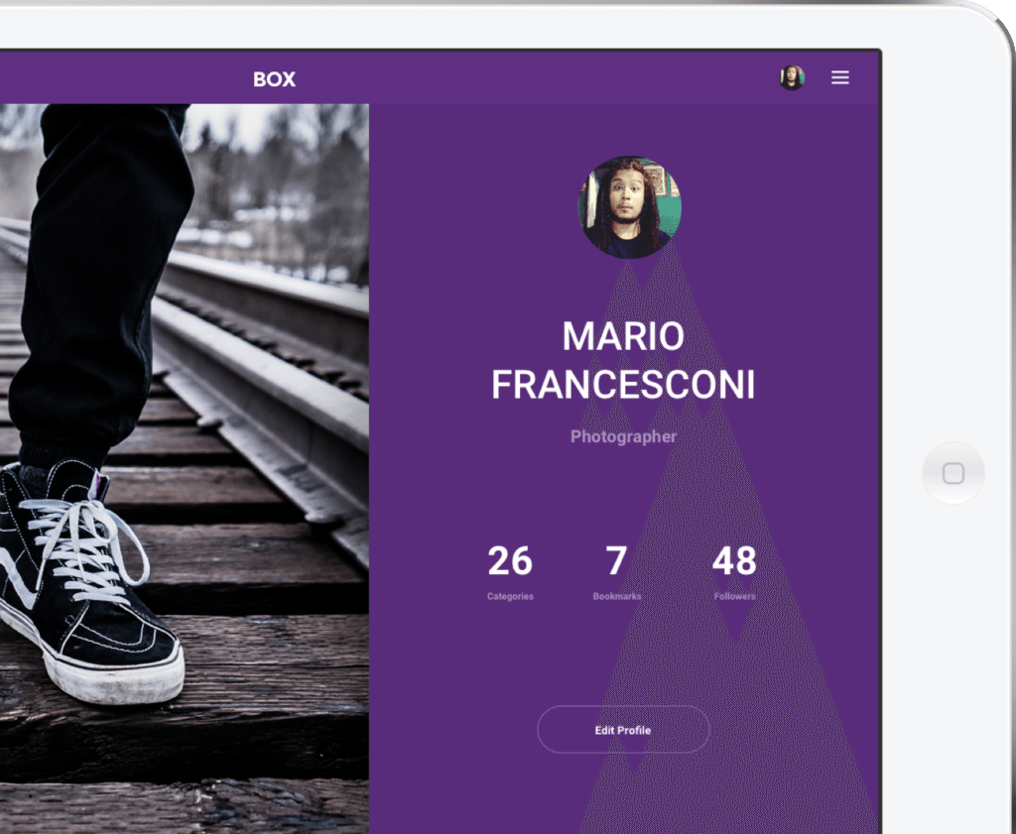Click the number 7 stat

coord(616,561)
